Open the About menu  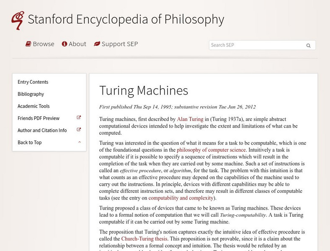point(74,44)
